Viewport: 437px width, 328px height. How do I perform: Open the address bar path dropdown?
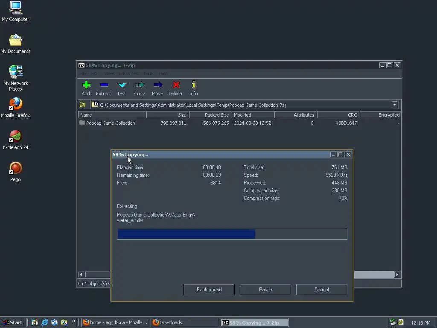point(394,105)
